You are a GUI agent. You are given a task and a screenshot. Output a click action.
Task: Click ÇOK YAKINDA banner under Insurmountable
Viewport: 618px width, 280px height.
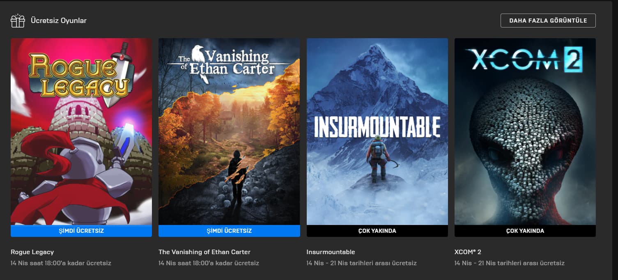(x=377, y=231)
